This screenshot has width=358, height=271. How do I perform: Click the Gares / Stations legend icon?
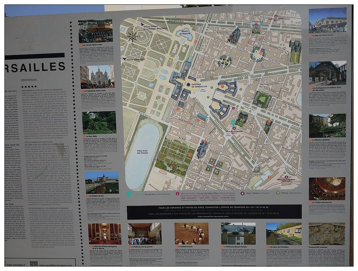click(243, 193)
